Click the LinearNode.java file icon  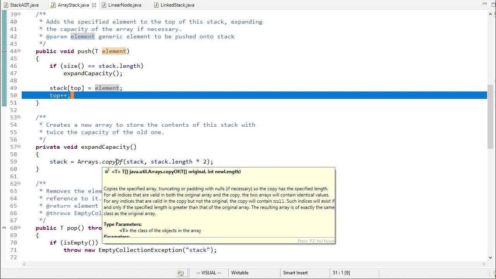tap(103, 5)
